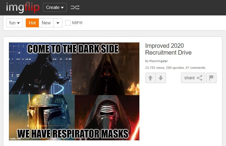Click the imgflip.com watermark on the meme
The width and height of the screenshot is (226, 146).
(15, 139)
